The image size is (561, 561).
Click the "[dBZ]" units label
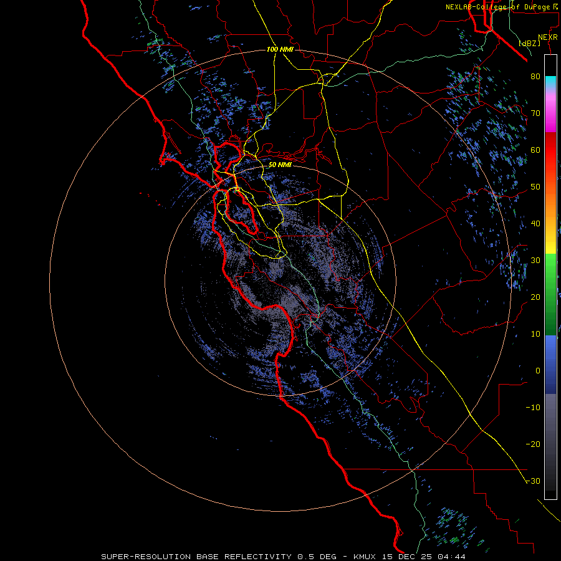pos(529,43)
